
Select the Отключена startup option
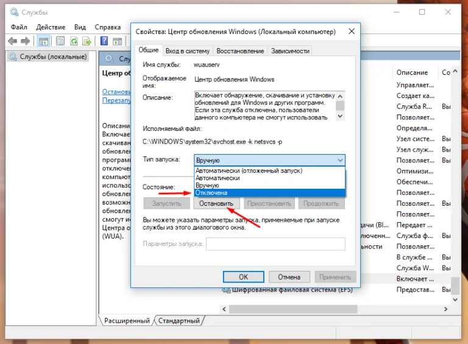pos(269,193)
